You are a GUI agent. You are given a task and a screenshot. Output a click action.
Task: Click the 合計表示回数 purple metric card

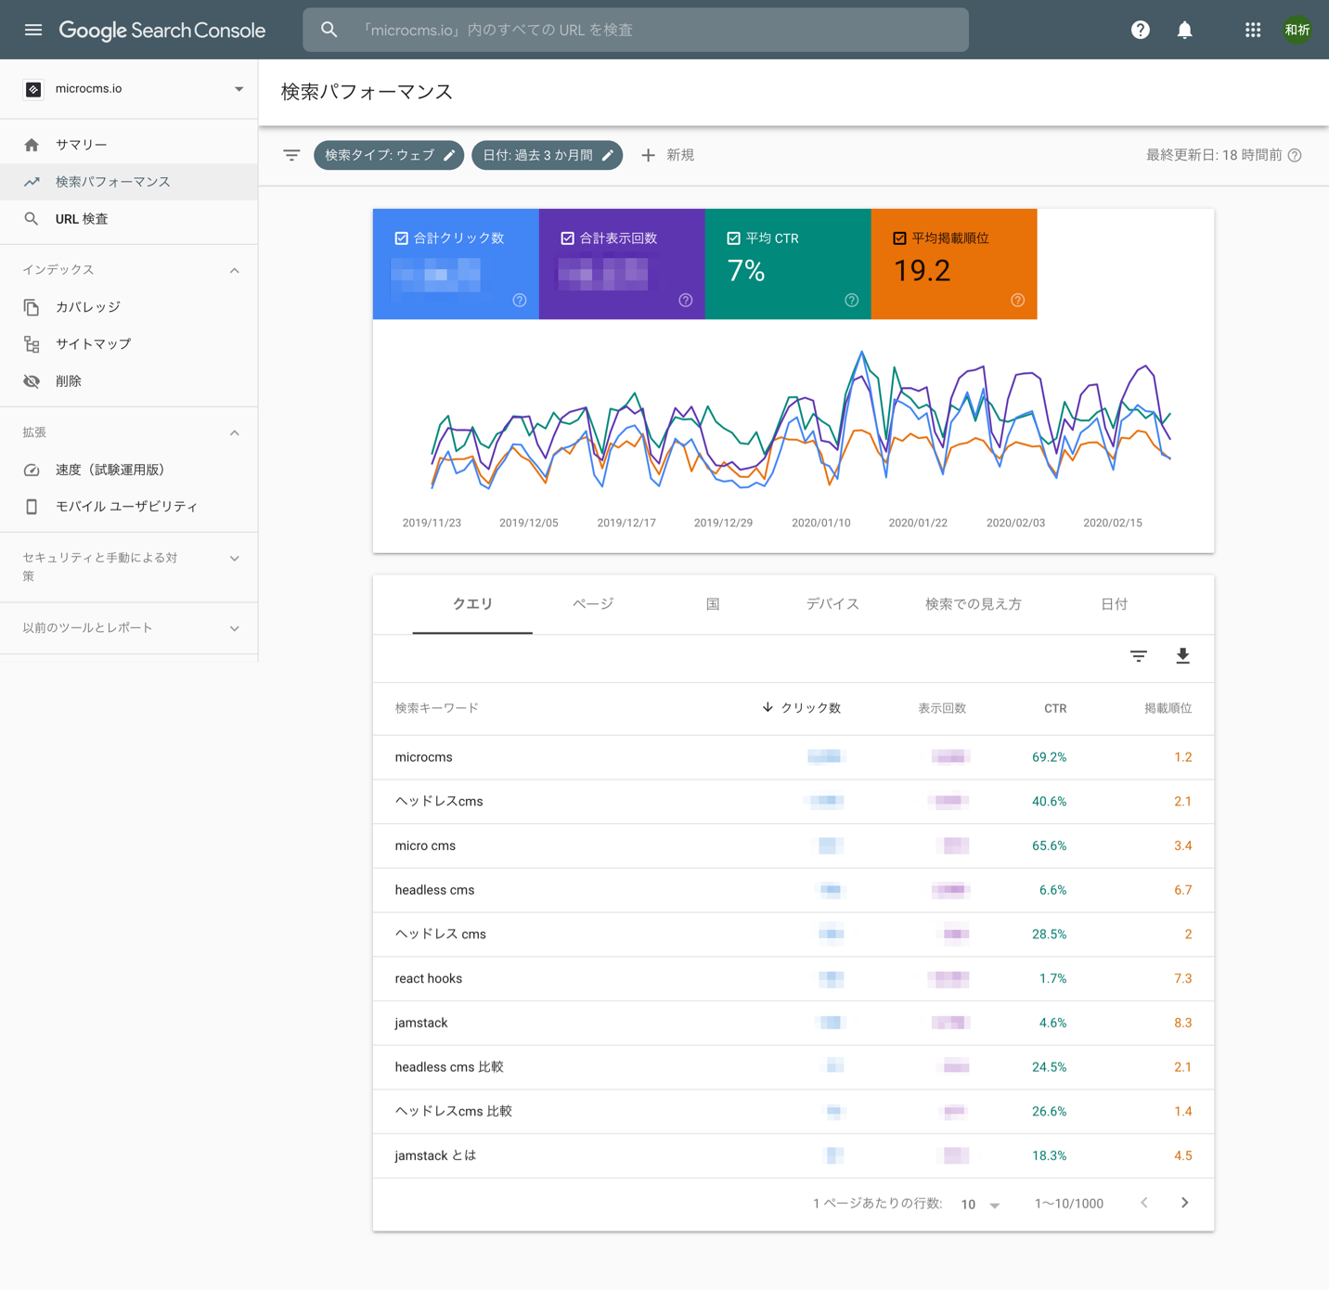pyautogui.click(x=621, y=264)
